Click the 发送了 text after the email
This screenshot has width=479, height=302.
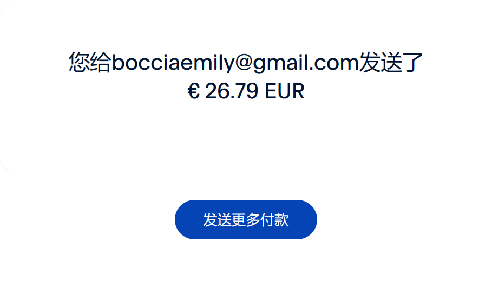[391, 62]
